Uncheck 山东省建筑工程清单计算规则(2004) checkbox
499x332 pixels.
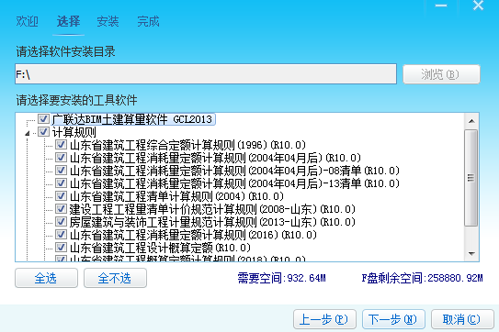[x=61, y=195]
